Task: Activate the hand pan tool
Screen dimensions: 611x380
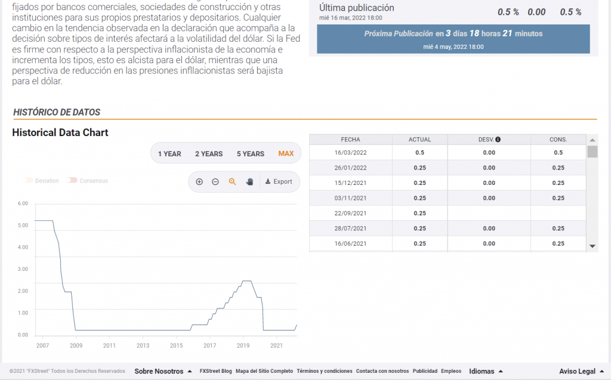Action: point(250,181)
